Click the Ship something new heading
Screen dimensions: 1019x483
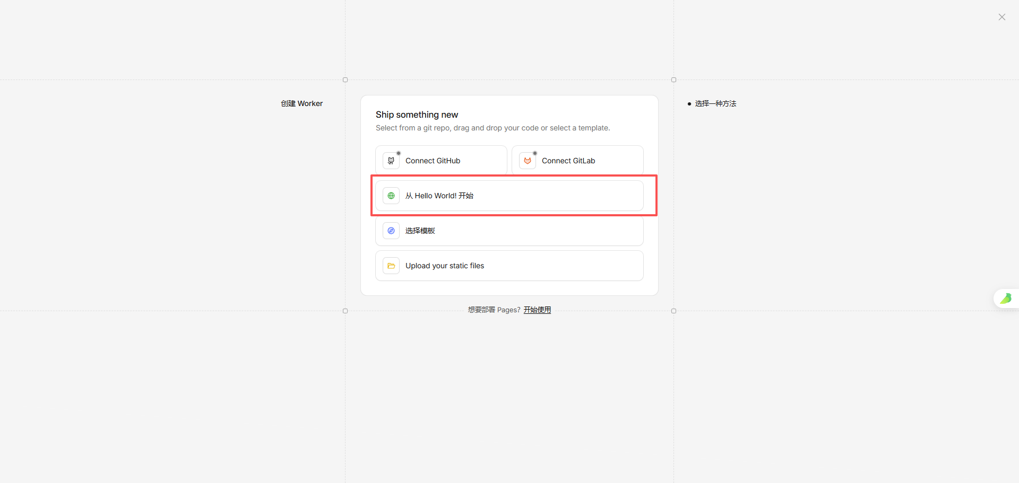(x=417, y=115)
